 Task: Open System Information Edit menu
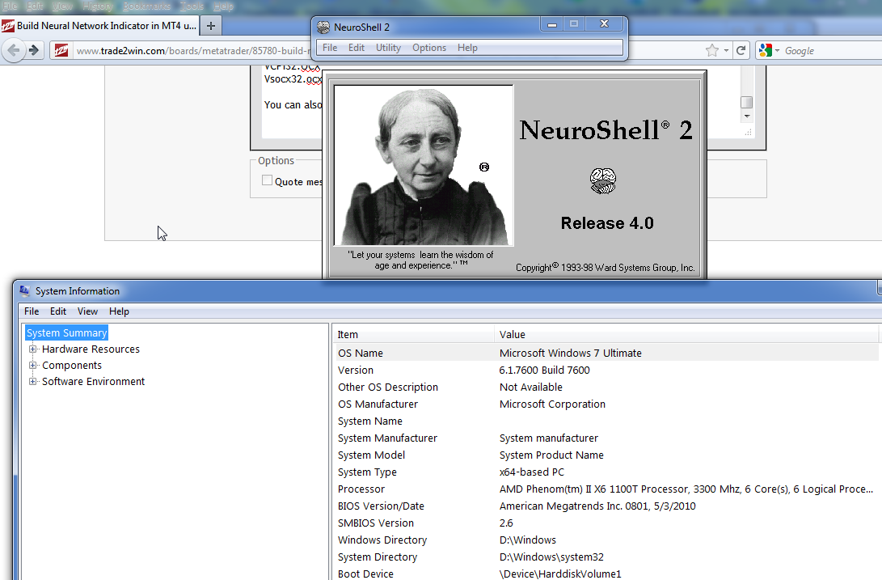(58, 311)
